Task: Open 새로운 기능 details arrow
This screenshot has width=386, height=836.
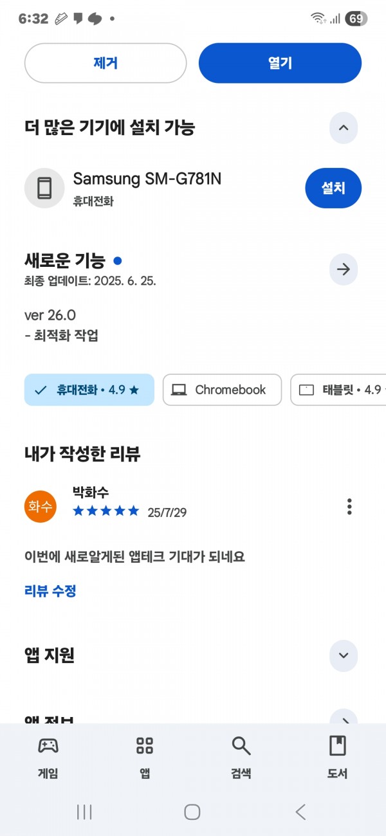Action: pyautogui.click(x=344, y=269)
